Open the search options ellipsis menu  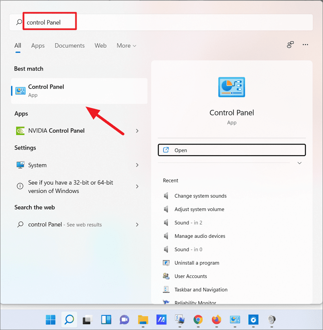pyautogui.click(x=305, y=45)
